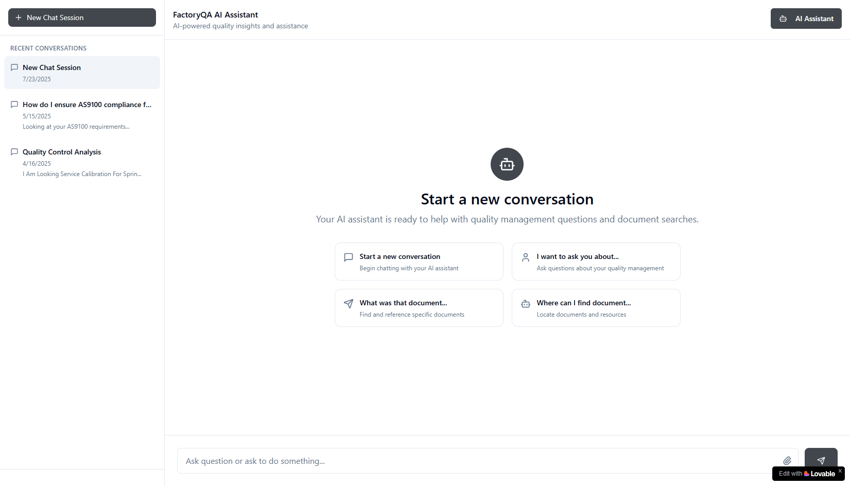Viewport: 850px width, 486px height.
Task: Choose the 'I want to ask you about...' card
Action: [x=596, y=262]
